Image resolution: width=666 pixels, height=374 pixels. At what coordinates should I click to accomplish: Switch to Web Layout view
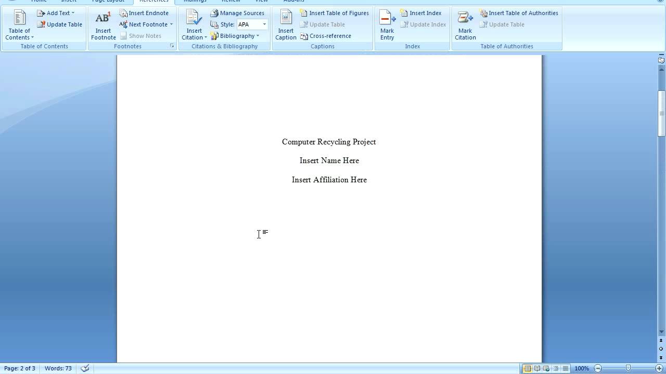(546, 368)
